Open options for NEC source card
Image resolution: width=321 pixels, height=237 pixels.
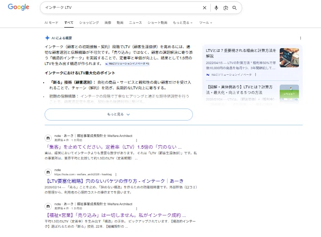click(x=255, y=75)
